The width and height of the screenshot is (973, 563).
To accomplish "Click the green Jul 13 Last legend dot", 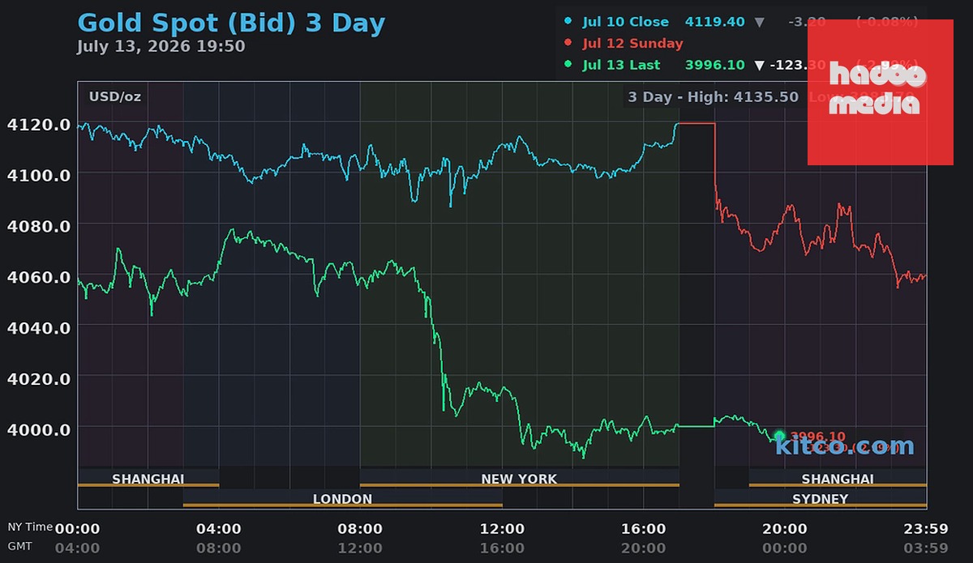I will tap(568, 65).
